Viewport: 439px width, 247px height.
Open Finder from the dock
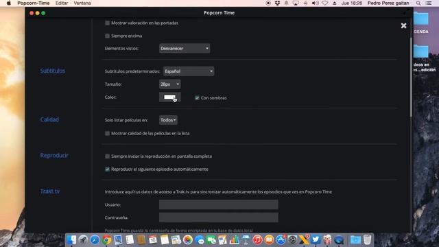point(71,240)
